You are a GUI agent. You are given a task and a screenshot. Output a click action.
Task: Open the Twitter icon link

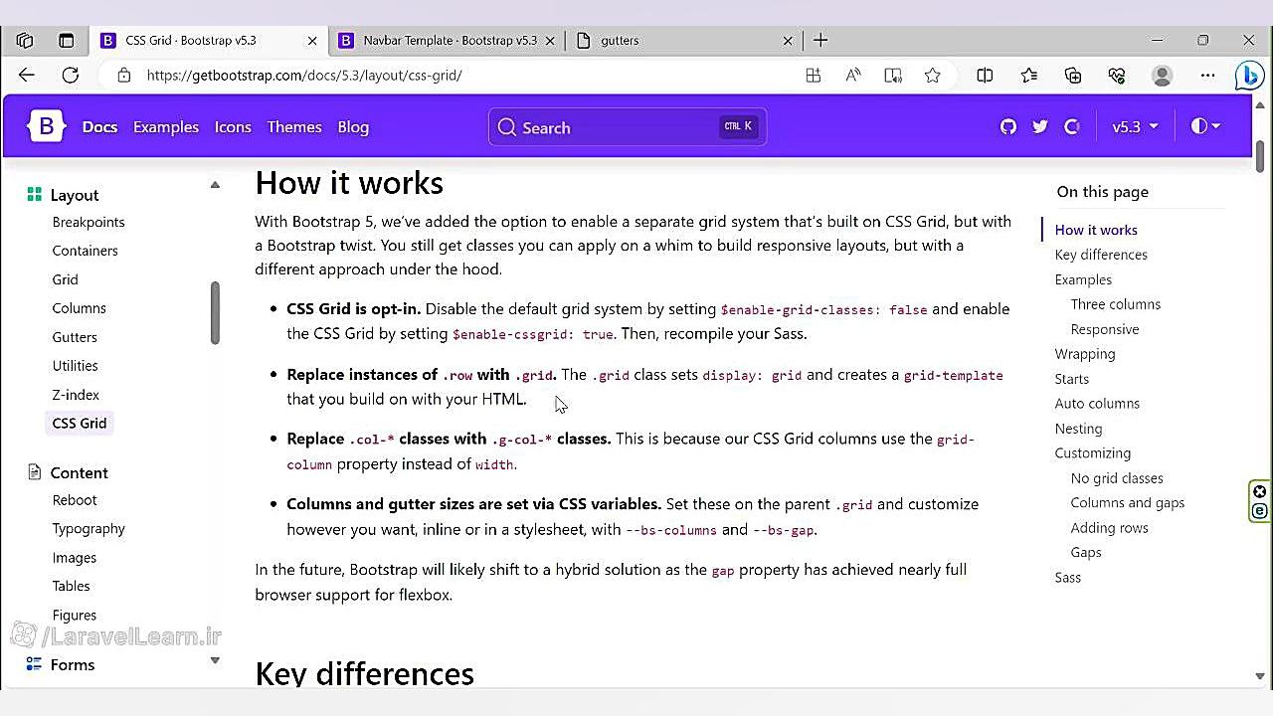(x=1040, y=126)
